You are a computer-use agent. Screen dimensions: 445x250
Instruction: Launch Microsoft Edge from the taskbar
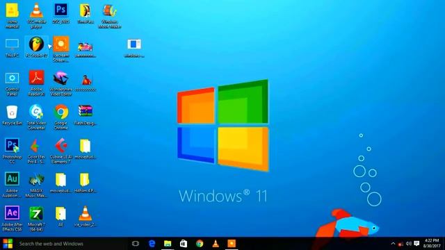pos(152,244)
